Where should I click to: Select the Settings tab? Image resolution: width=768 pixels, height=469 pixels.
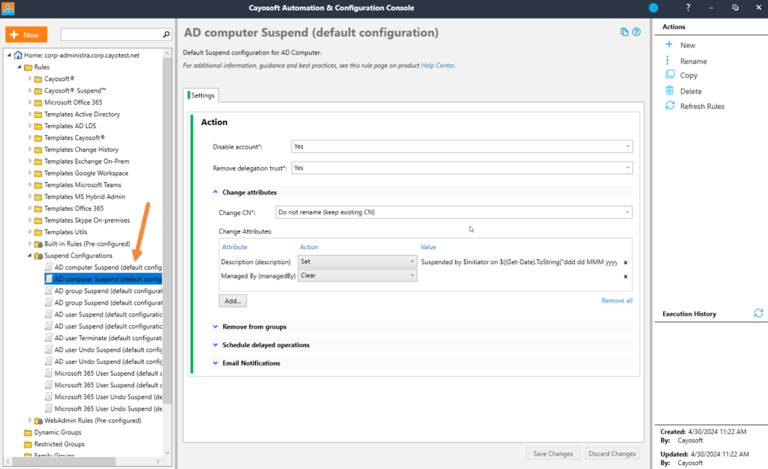point(201,95)
